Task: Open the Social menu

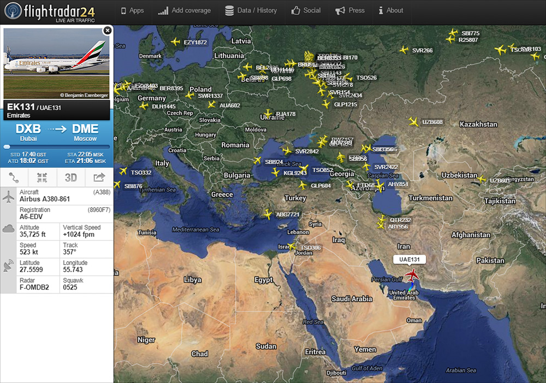Action: coord(306,10)
